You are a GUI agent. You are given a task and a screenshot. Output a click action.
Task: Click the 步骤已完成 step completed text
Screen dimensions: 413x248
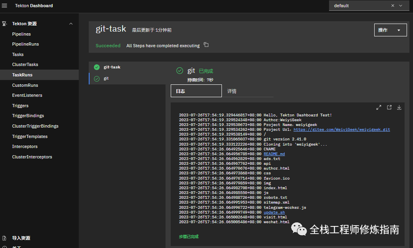189,237
